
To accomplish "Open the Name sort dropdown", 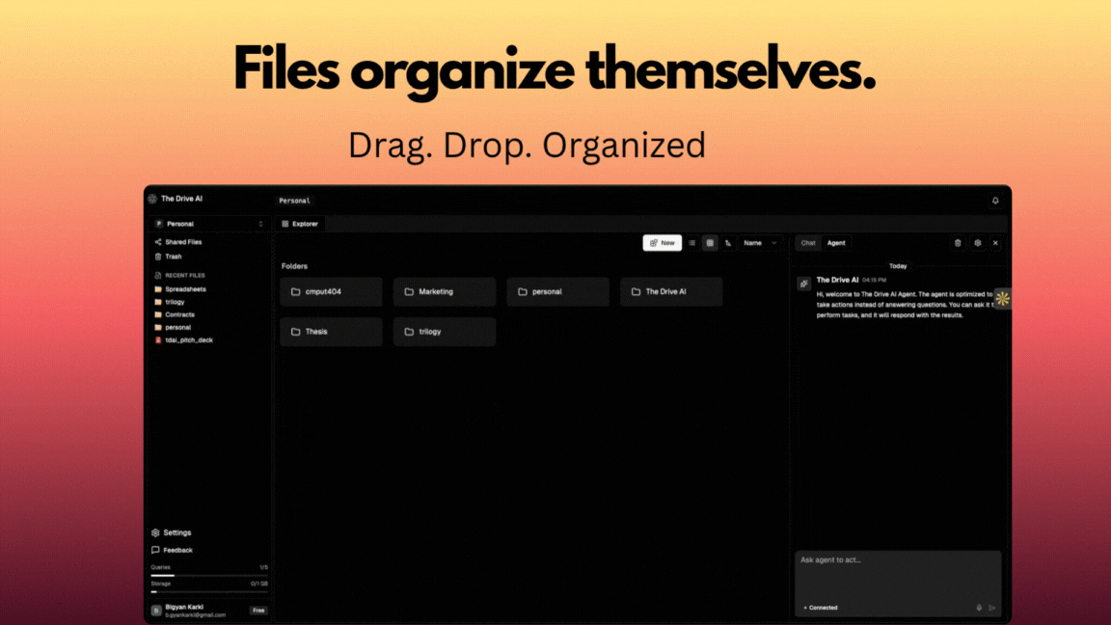I will click(758, 243).
